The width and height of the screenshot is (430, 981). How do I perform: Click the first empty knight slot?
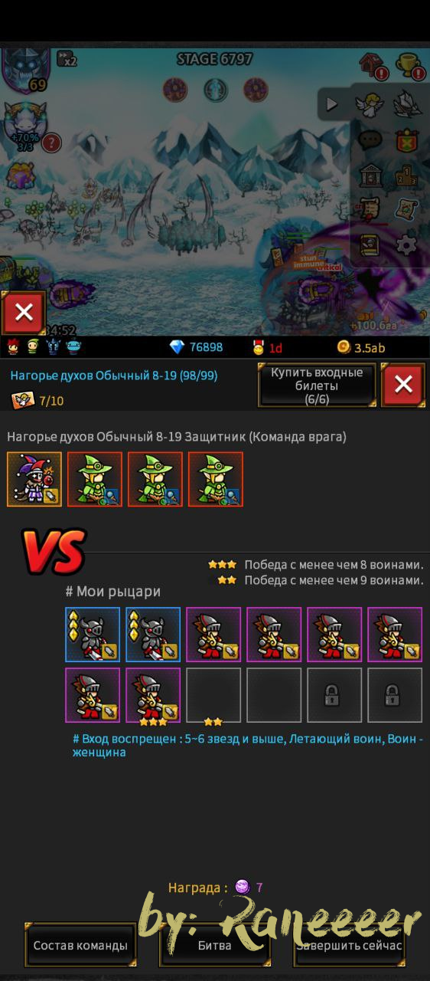point(213,695)
